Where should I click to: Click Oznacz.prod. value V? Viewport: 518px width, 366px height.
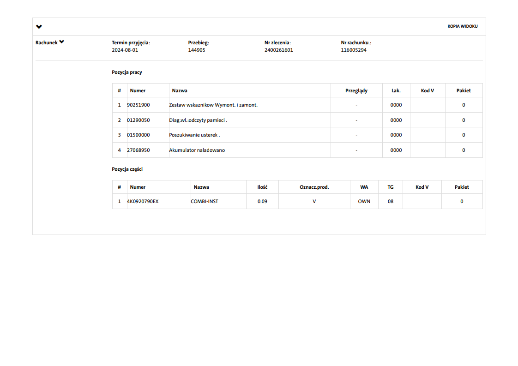pyautogui.click(x=314, y=202)
